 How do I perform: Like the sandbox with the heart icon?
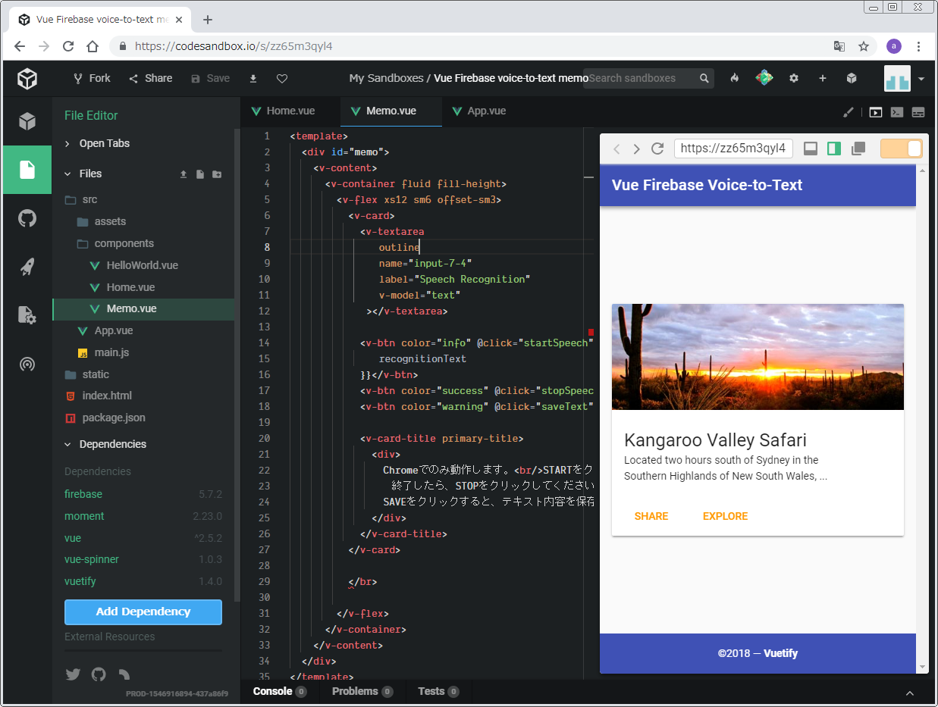pos(282,79)
